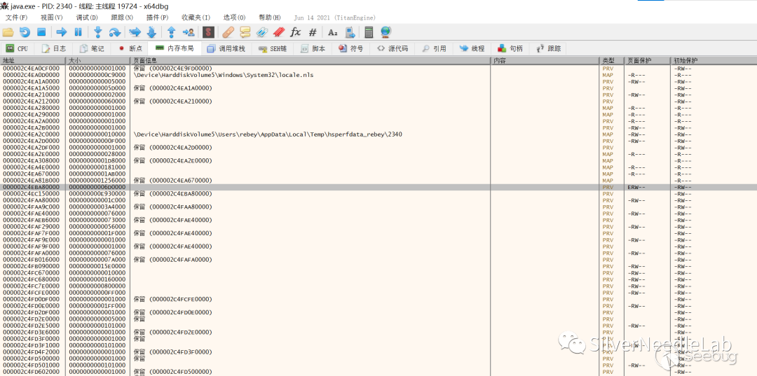Click the open file folder icon
Viewport: 757px width, 376px height.
pyautogui.click(x=8, y=32)
